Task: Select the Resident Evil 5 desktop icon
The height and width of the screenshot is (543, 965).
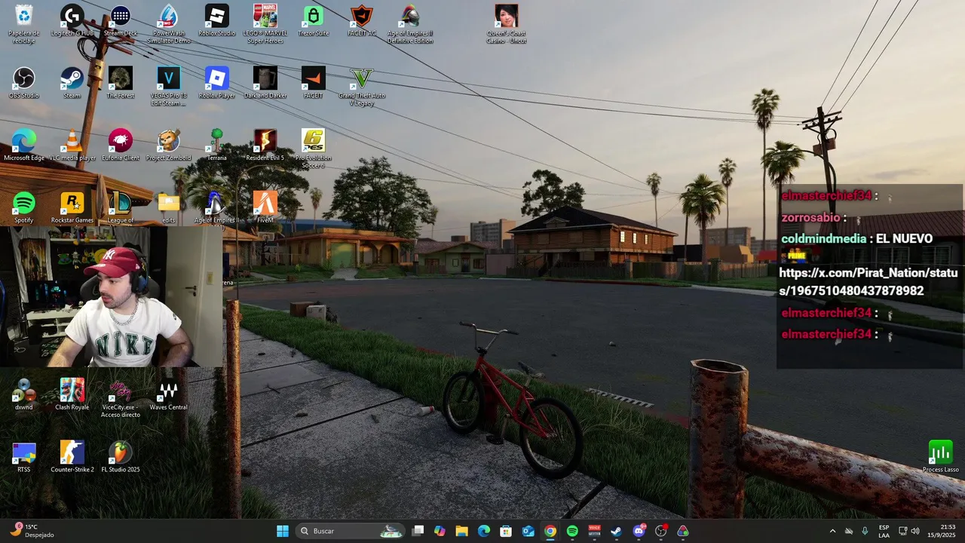Action: [x=265, y=145]
